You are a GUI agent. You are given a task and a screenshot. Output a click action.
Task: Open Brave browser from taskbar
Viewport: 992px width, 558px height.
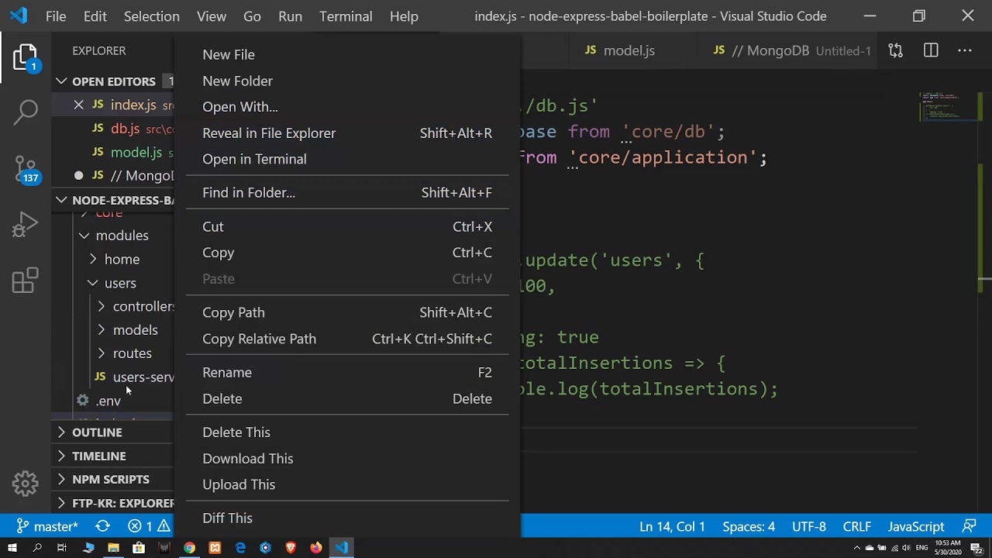coord(291,548)
